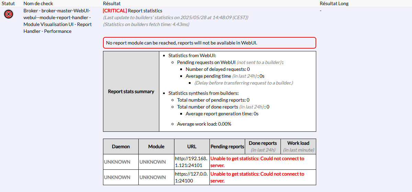
Task: Click the Daemon table header
Action: 121,146
